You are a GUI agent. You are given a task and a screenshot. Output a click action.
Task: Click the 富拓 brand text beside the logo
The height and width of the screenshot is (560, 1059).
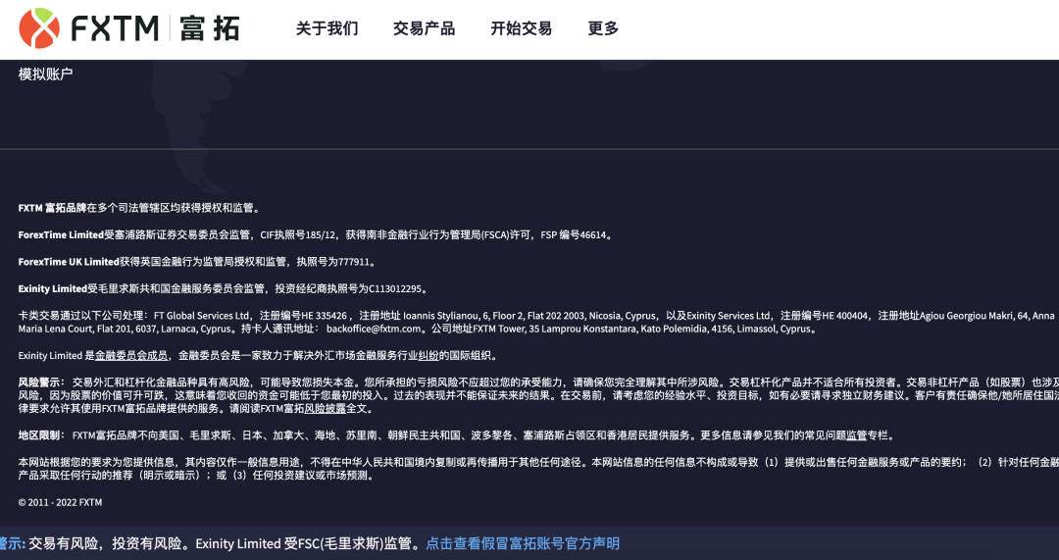point(210,28)
